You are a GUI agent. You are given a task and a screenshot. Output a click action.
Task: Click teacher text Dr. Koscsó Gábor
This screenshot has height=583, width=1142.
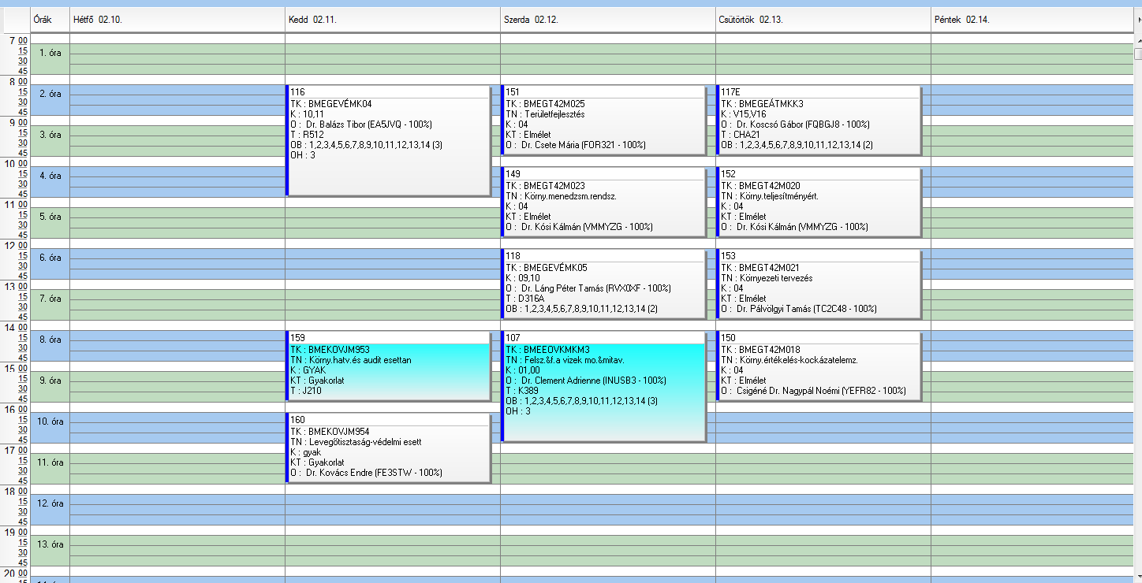[769, 124]
